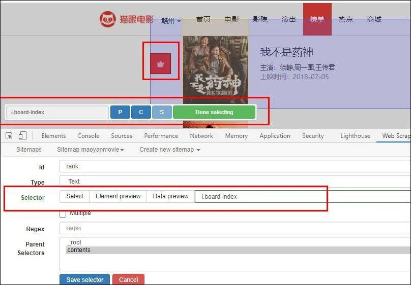The image size is (411, 285).
Task: Go to 电影 in site navigation
Action: pyautogui.click(x=232, y=19)
